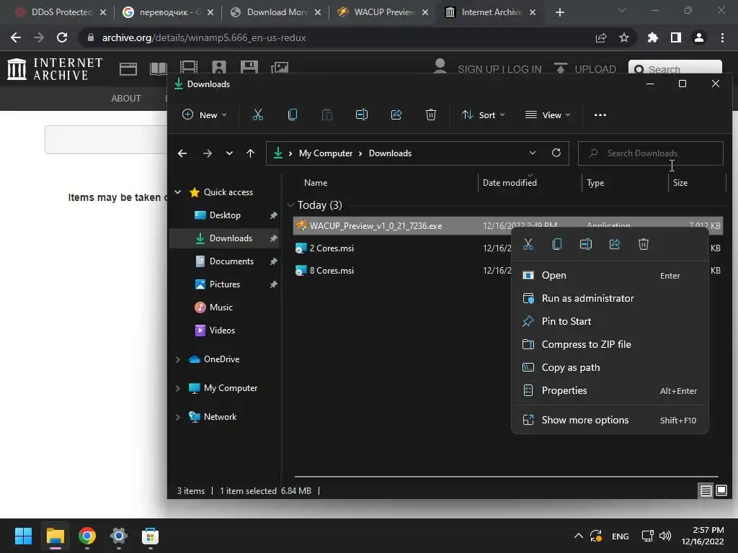
Task: Click the Search Downloads field
Action: point(651,153)
